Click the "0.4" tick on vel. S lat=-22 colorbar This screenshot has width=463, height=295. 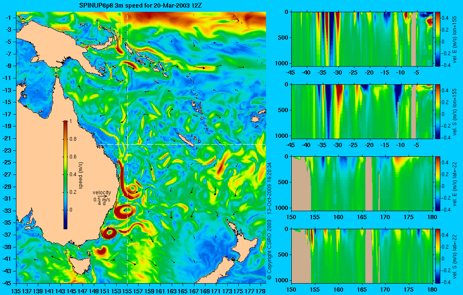(445, 235)
